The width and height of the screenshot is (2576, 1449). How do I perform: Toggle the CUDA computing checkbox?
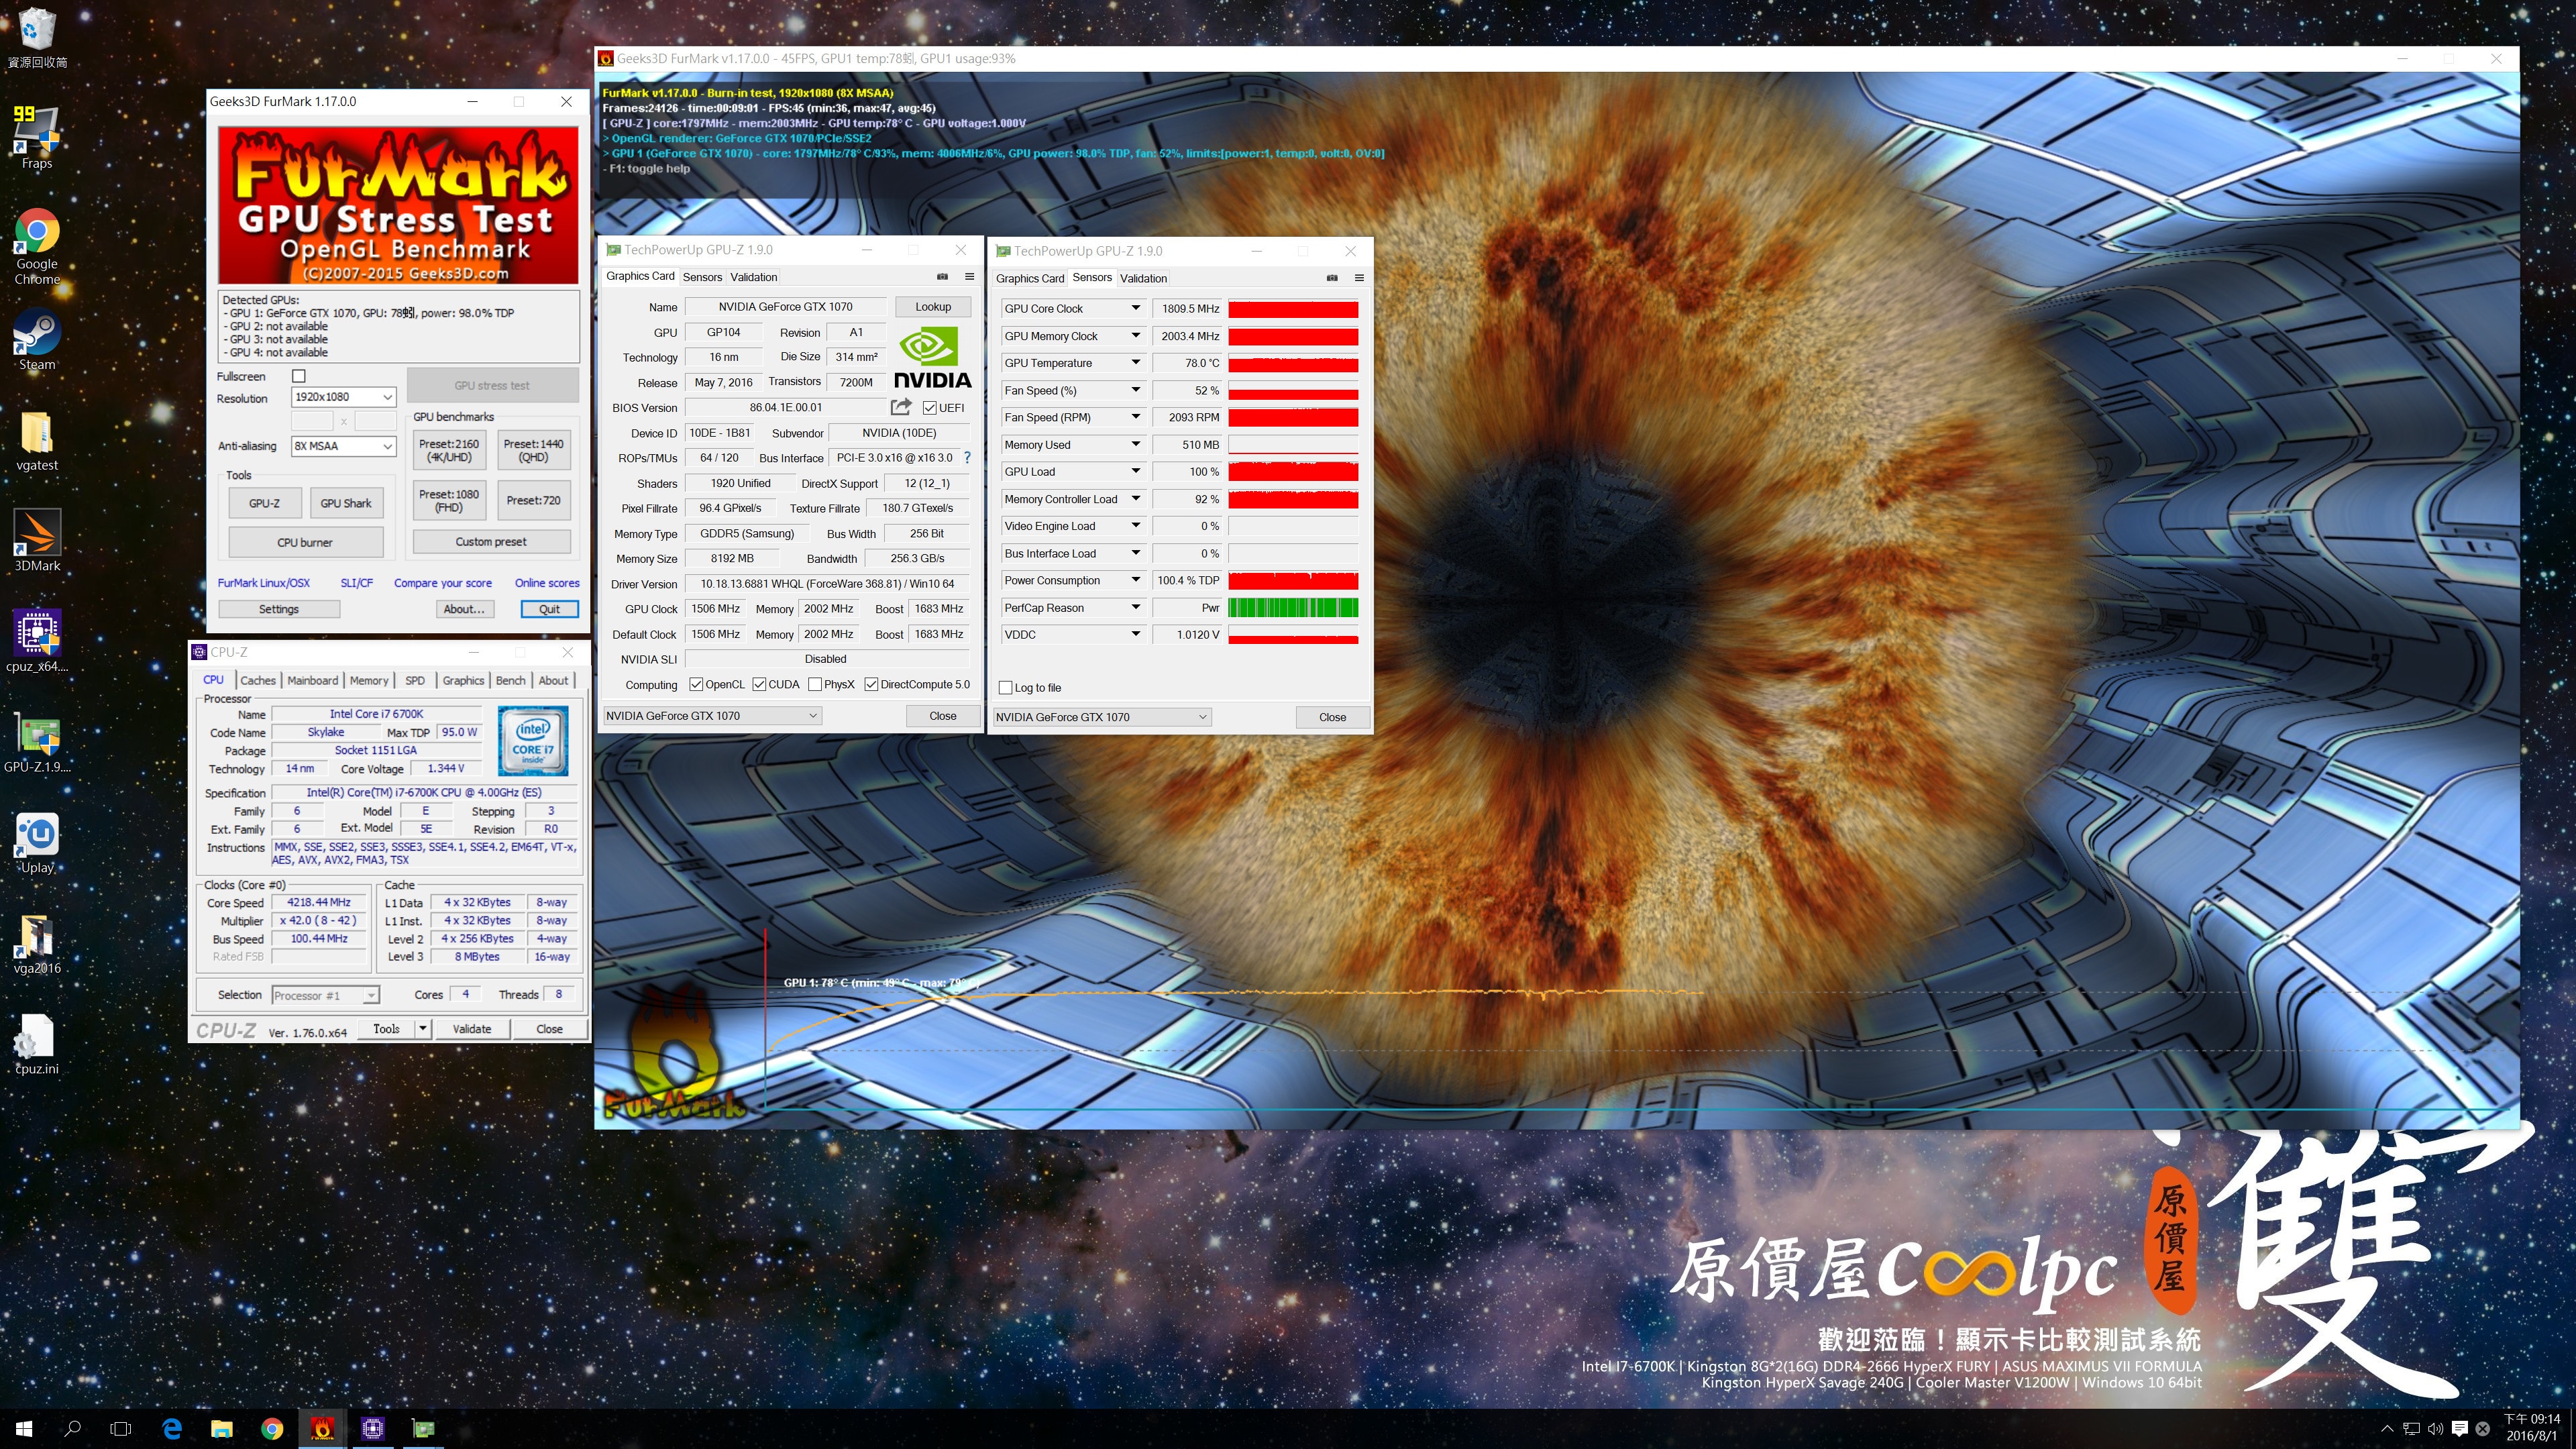point(760,685)
